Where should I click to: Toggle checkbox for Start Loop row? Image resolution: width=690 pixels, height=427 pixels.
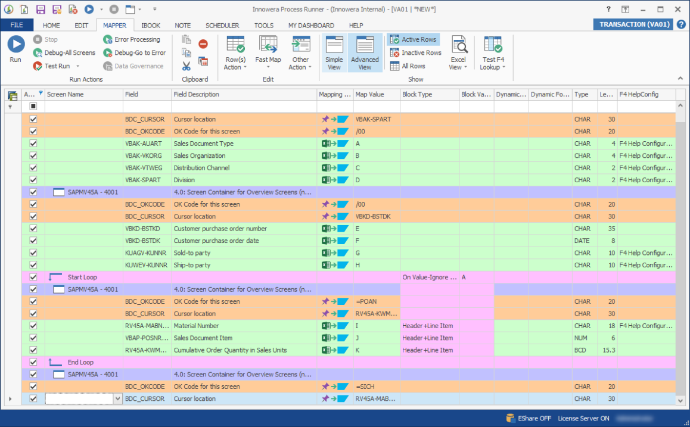(33, 277)
